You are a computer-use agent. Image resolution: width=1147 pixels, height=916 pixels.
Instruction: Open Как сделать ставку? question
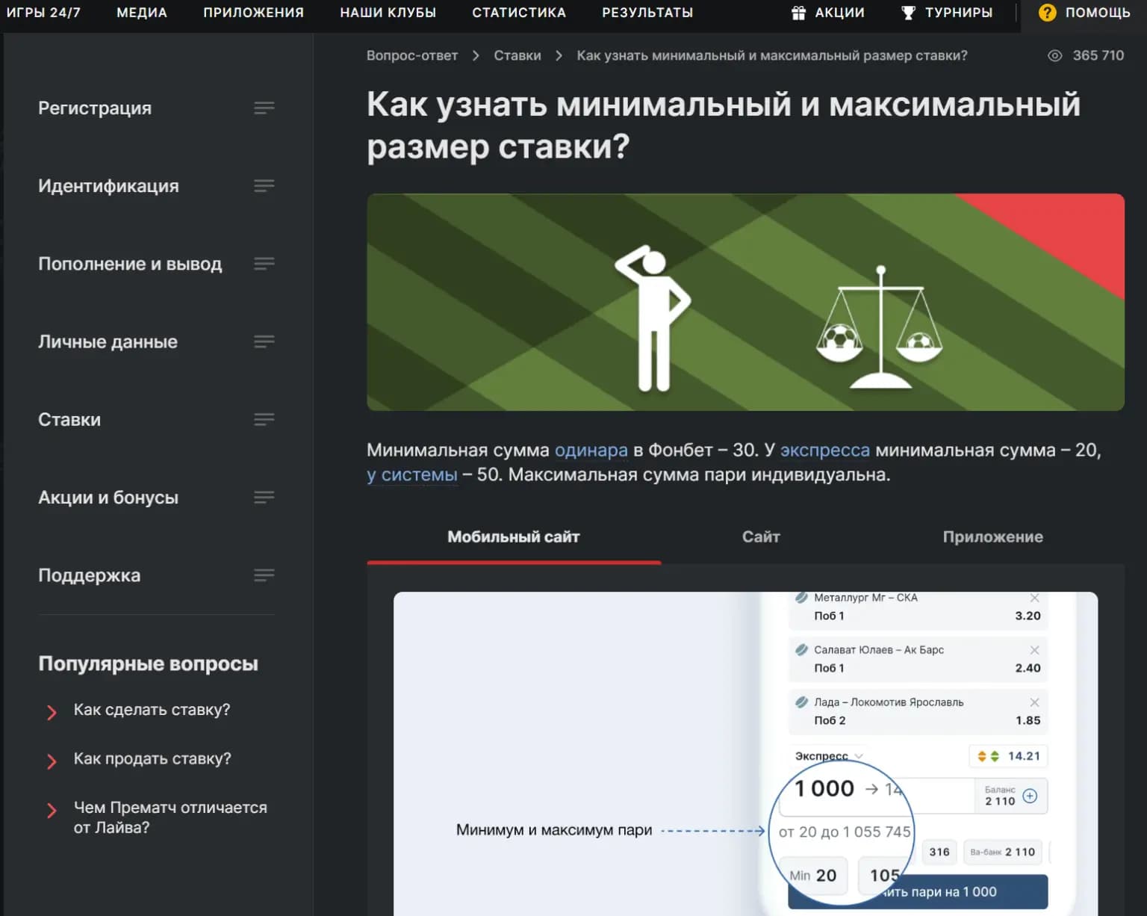(x=152, y=710)
